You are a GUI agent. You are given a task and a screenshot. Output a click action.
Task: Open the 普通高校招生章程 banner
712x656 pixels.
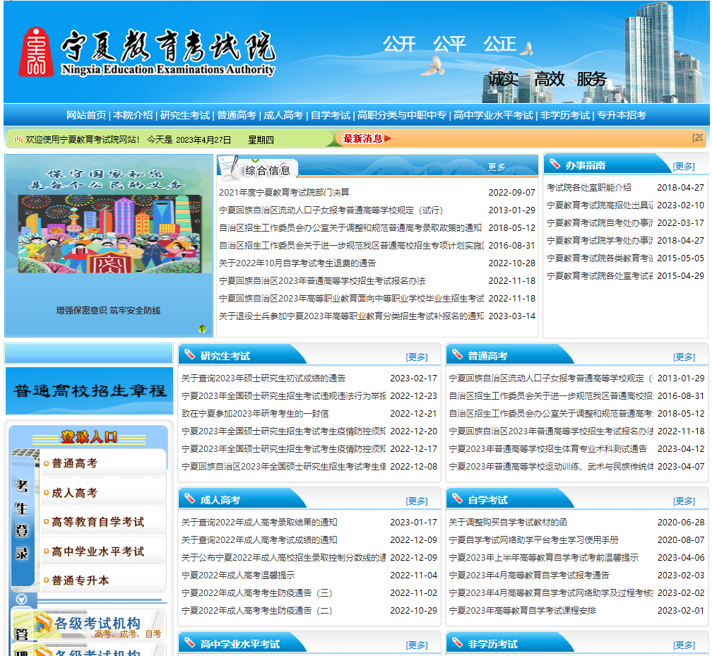pos(89,391)
